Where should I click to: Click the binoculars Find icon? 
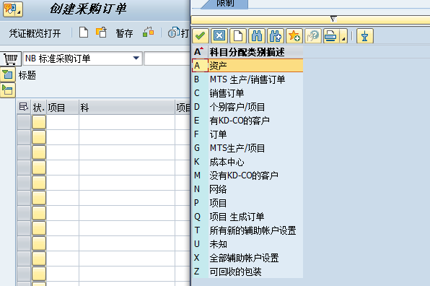[257, 36]
